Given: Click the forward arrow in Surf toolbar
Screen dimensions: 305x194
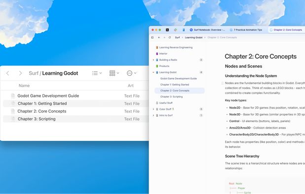Looking at the screenshot, I should pyautogui.click(x=164, y=37).
